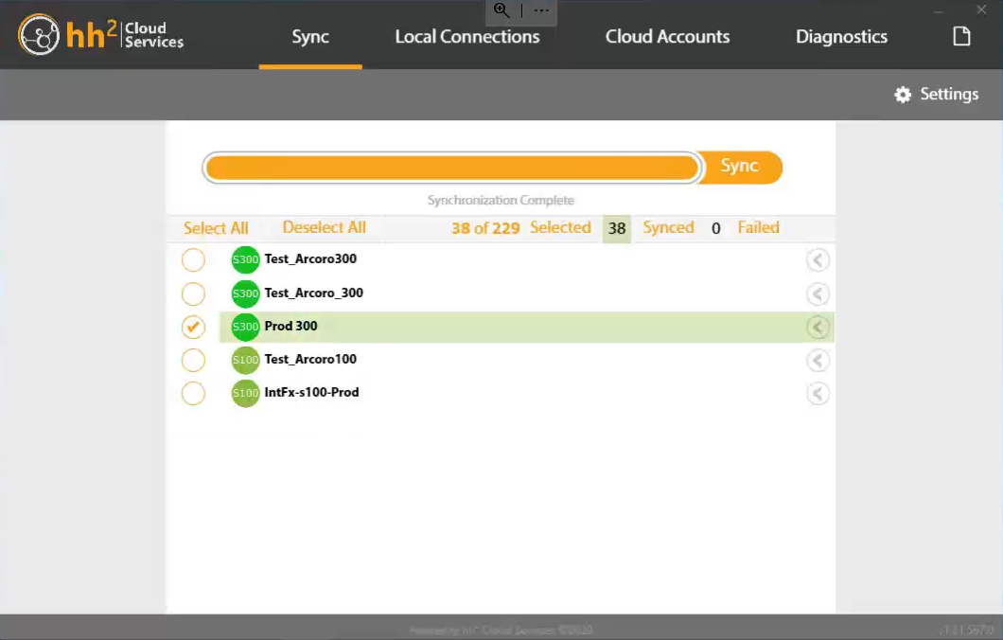Click Select All
Screen dimensions: 1003x640
[x=216, y=228]
